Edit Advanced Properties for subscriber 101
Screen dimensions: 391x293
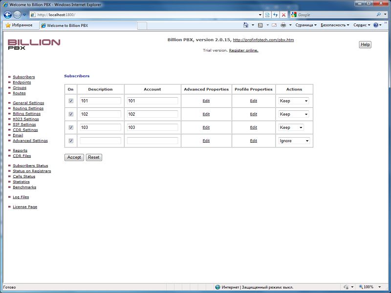click(206, 101)
